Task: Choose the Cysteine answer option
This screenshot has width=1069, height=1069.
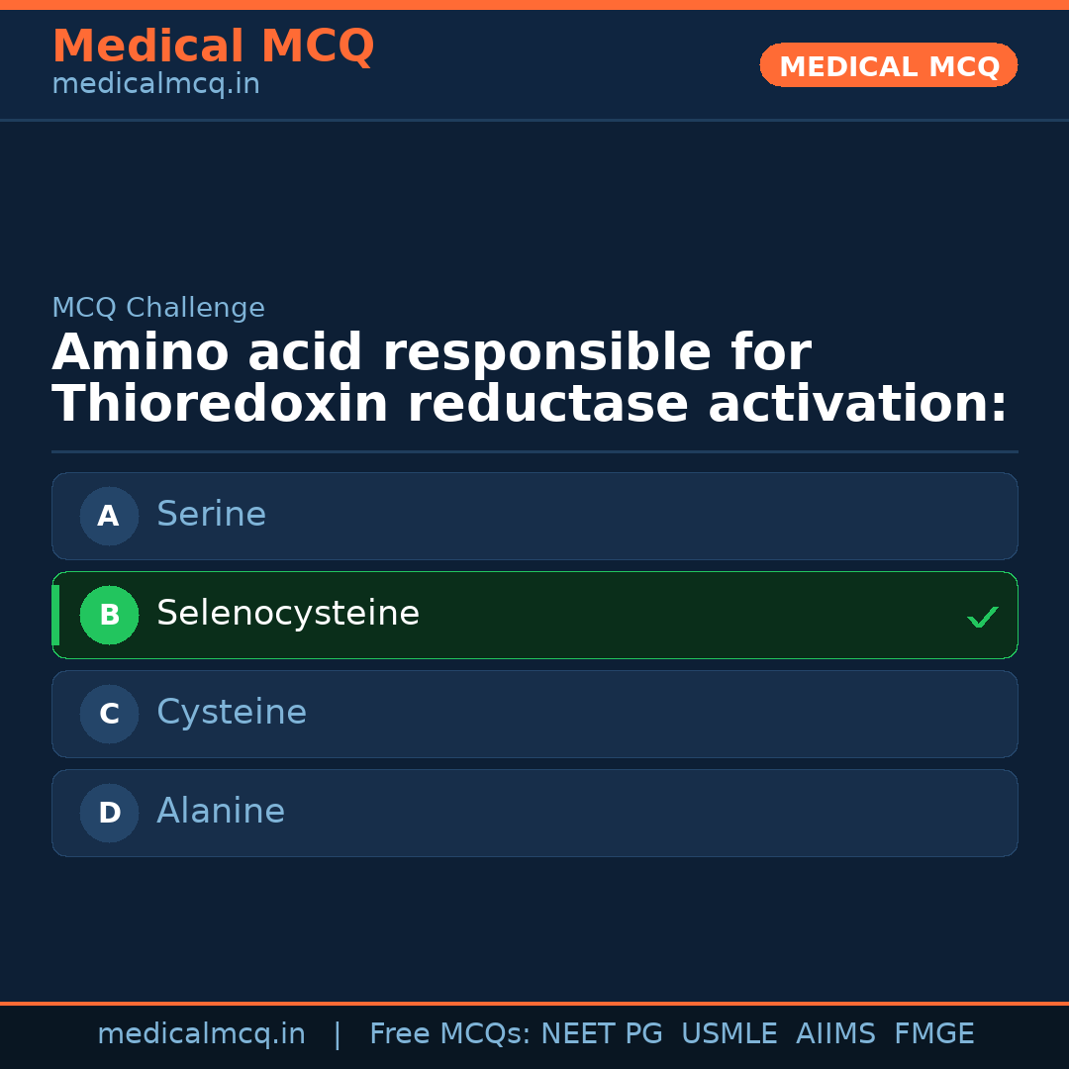Action: pos(534,714)
